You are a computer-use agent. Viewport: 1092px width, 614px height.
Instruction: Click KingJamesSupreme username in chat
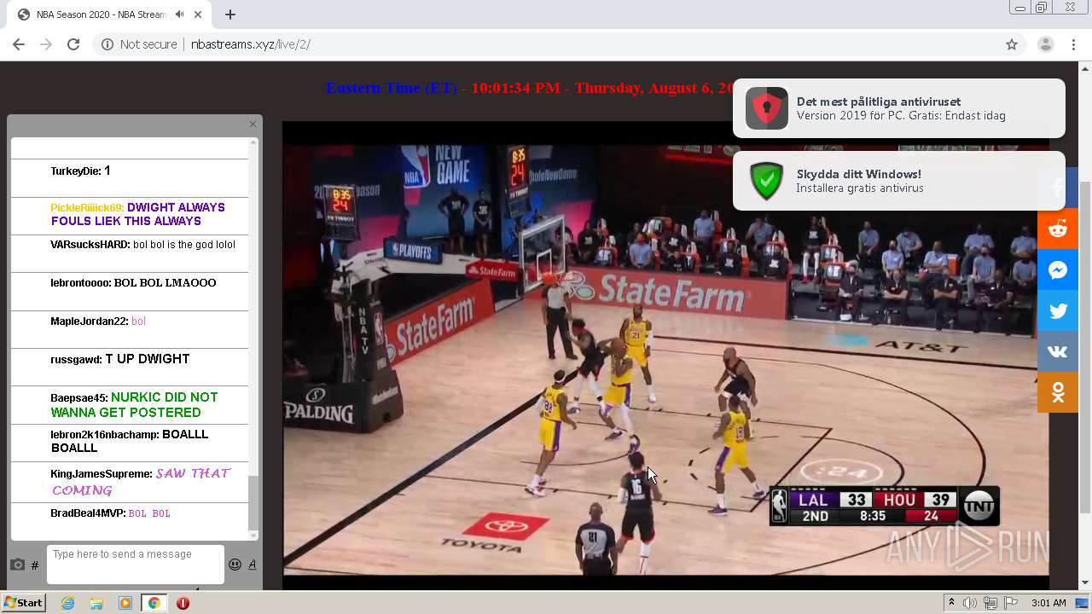[x=100, y=474]
